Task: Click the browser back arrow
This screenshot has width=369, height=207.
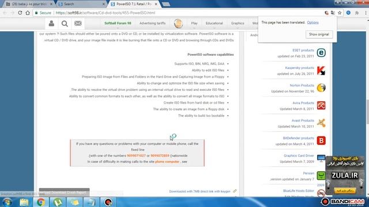Action: (5, 13)
